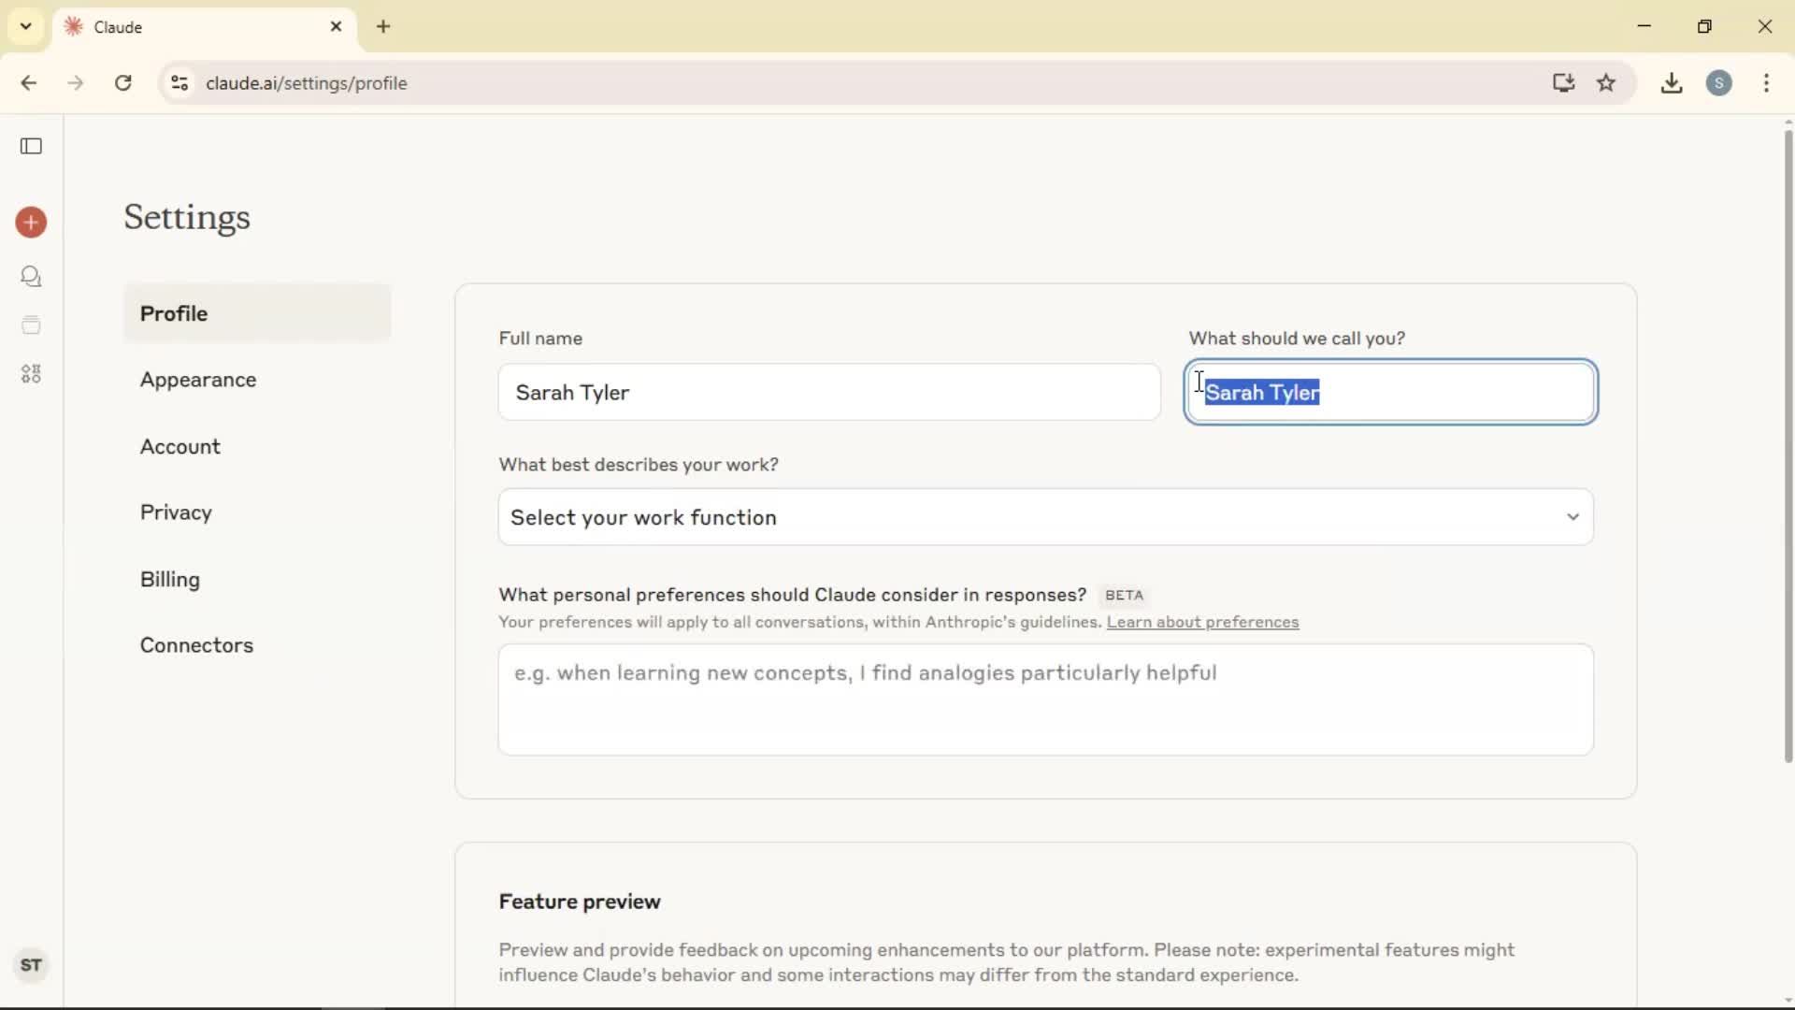The width and height of the screenshot is (1795, 1010).
Task: Follow the Learn about preferences link
Action: [x=1202, y=623]
